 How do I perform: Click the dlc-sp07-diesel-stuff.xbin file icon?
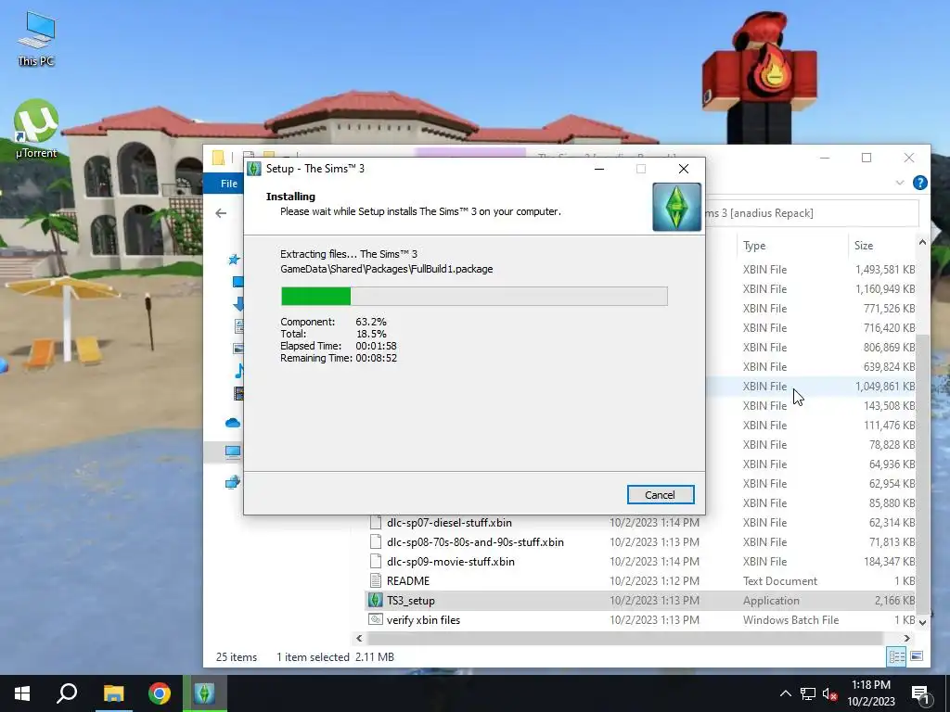point(376,523)
